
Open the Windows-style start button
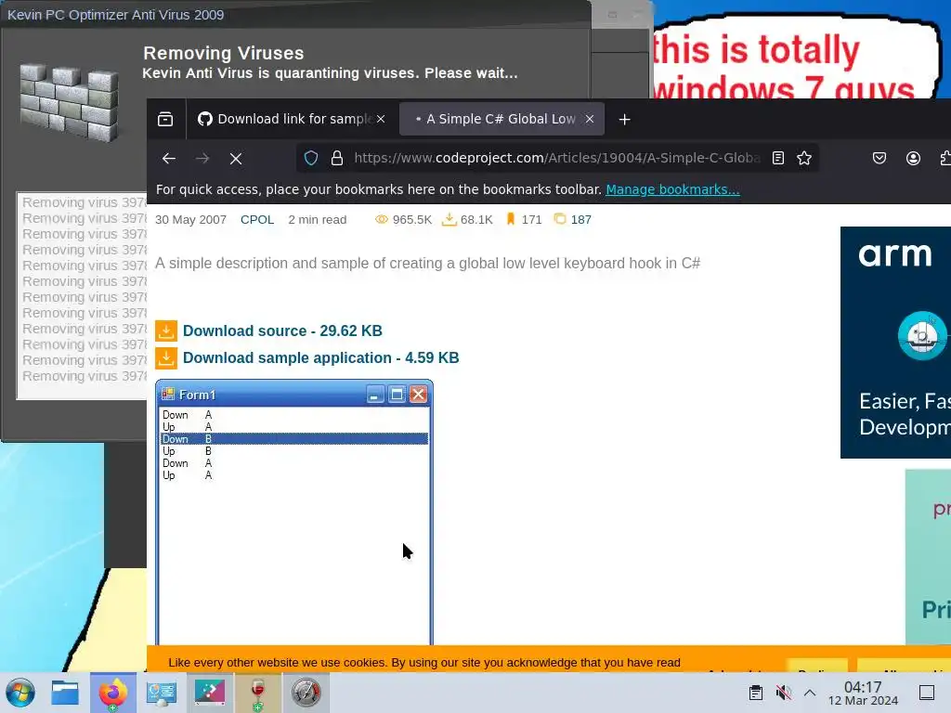tap(20, 693)
